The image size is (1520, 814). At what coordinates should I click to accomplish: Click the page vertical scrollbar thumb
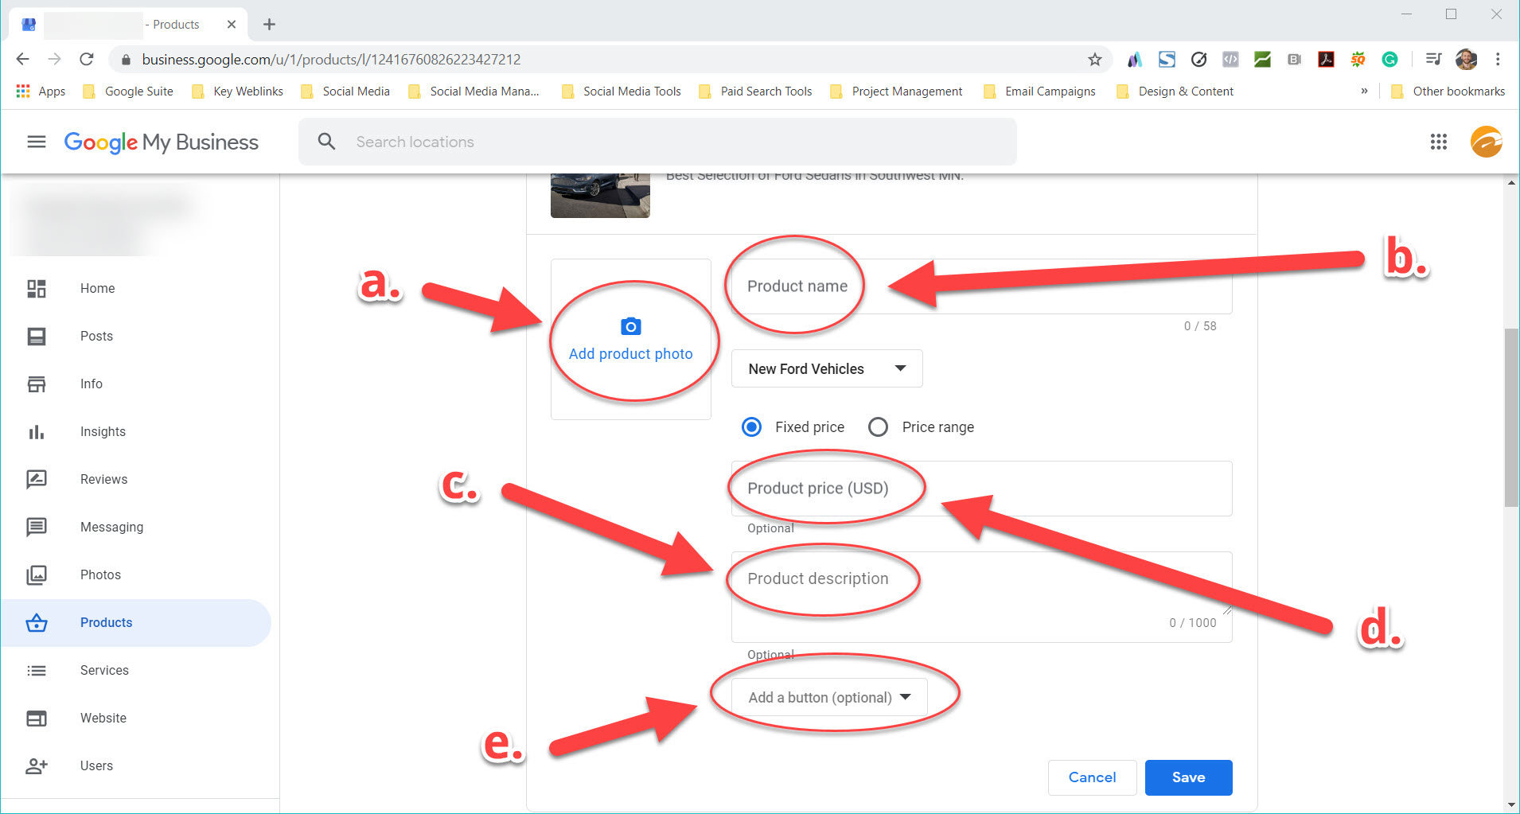point(1510,418)
